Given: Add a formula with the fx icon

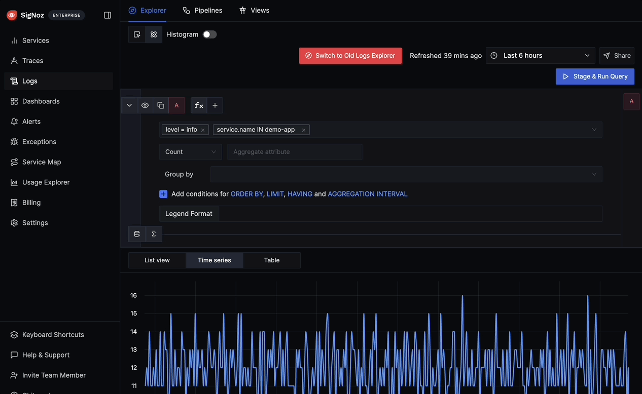Looking at the screenshot, I should pyautogui.click(x=199, y=105).
